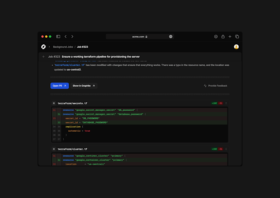
Task: Click the back arrow beside Job #323 title
Action: click(43, 57)
